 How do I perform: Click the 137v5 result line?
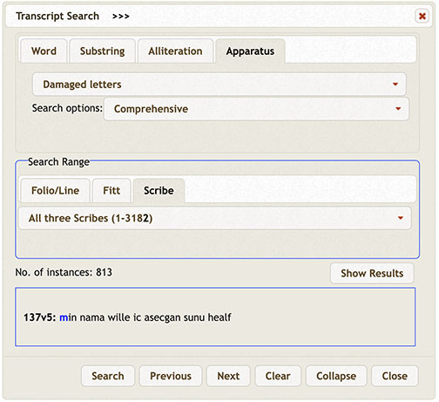[127, 317]
